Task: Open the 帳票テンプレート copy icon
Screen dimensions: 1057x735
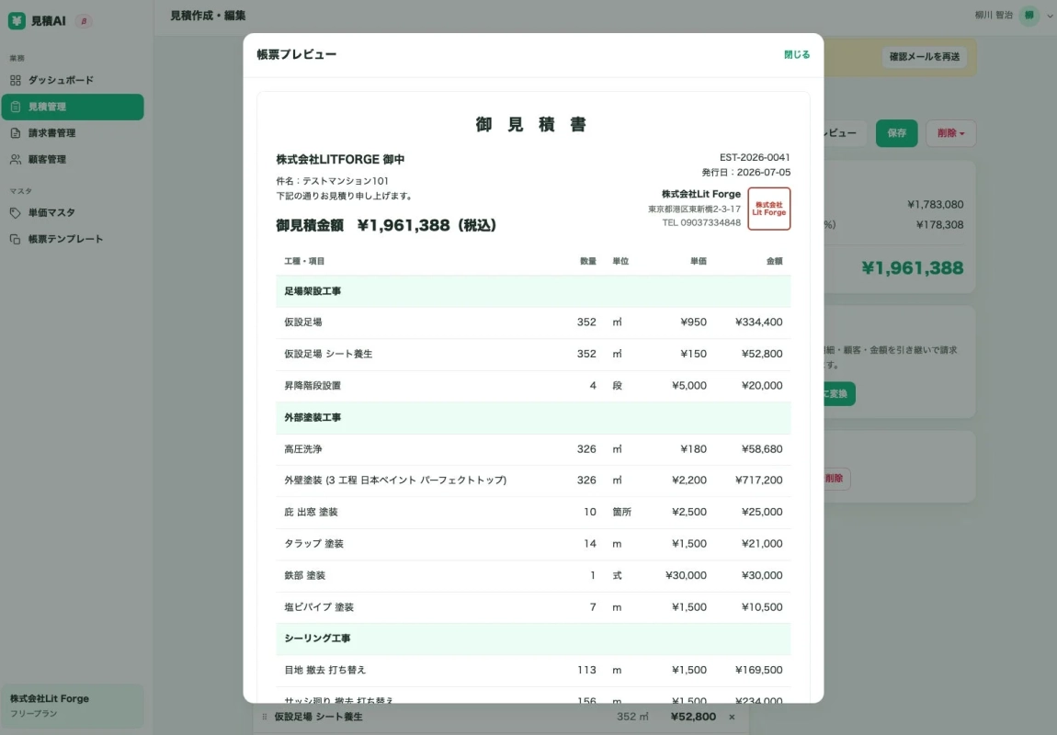Action: [x=16, y=239]
